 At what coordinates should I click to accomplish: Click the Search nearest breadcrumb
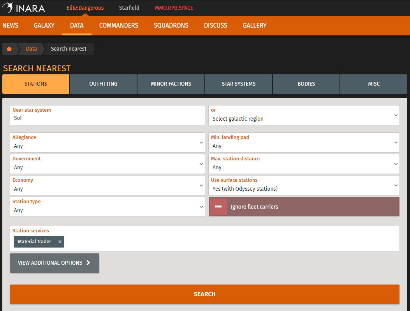69,49
